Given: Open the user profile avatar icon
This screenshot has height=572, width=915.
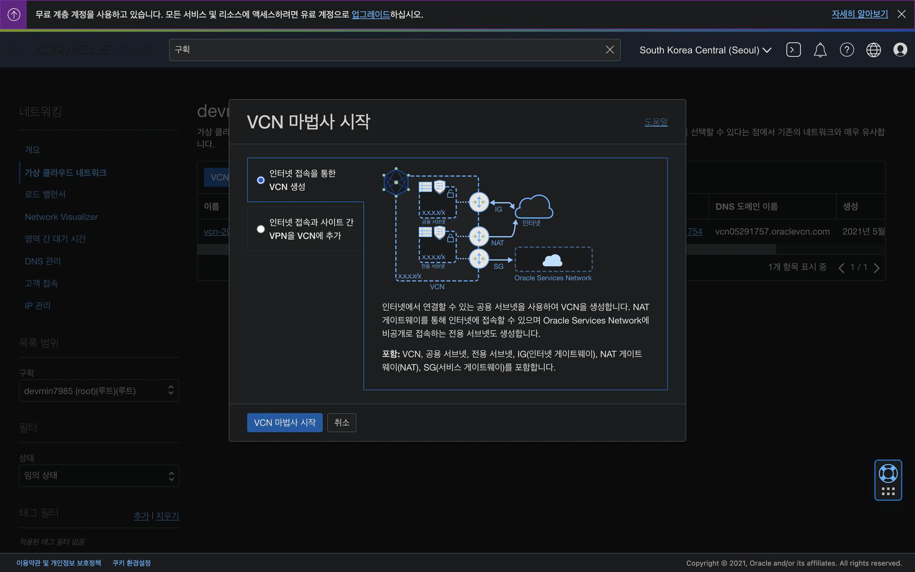Looking at the screenshot, I should [x=900, y=50].
